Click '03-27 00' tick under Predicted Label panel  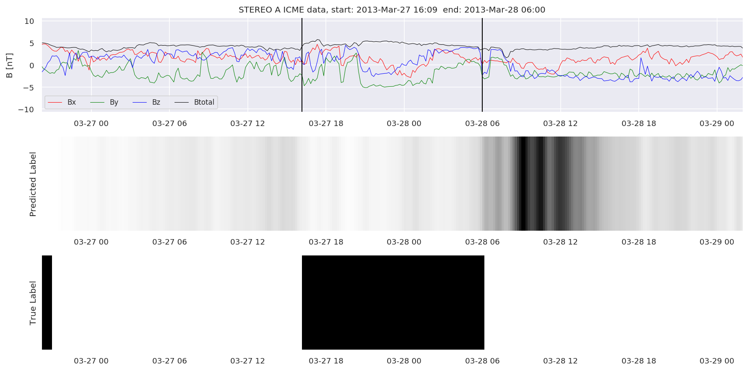click(x=91, y=242)
